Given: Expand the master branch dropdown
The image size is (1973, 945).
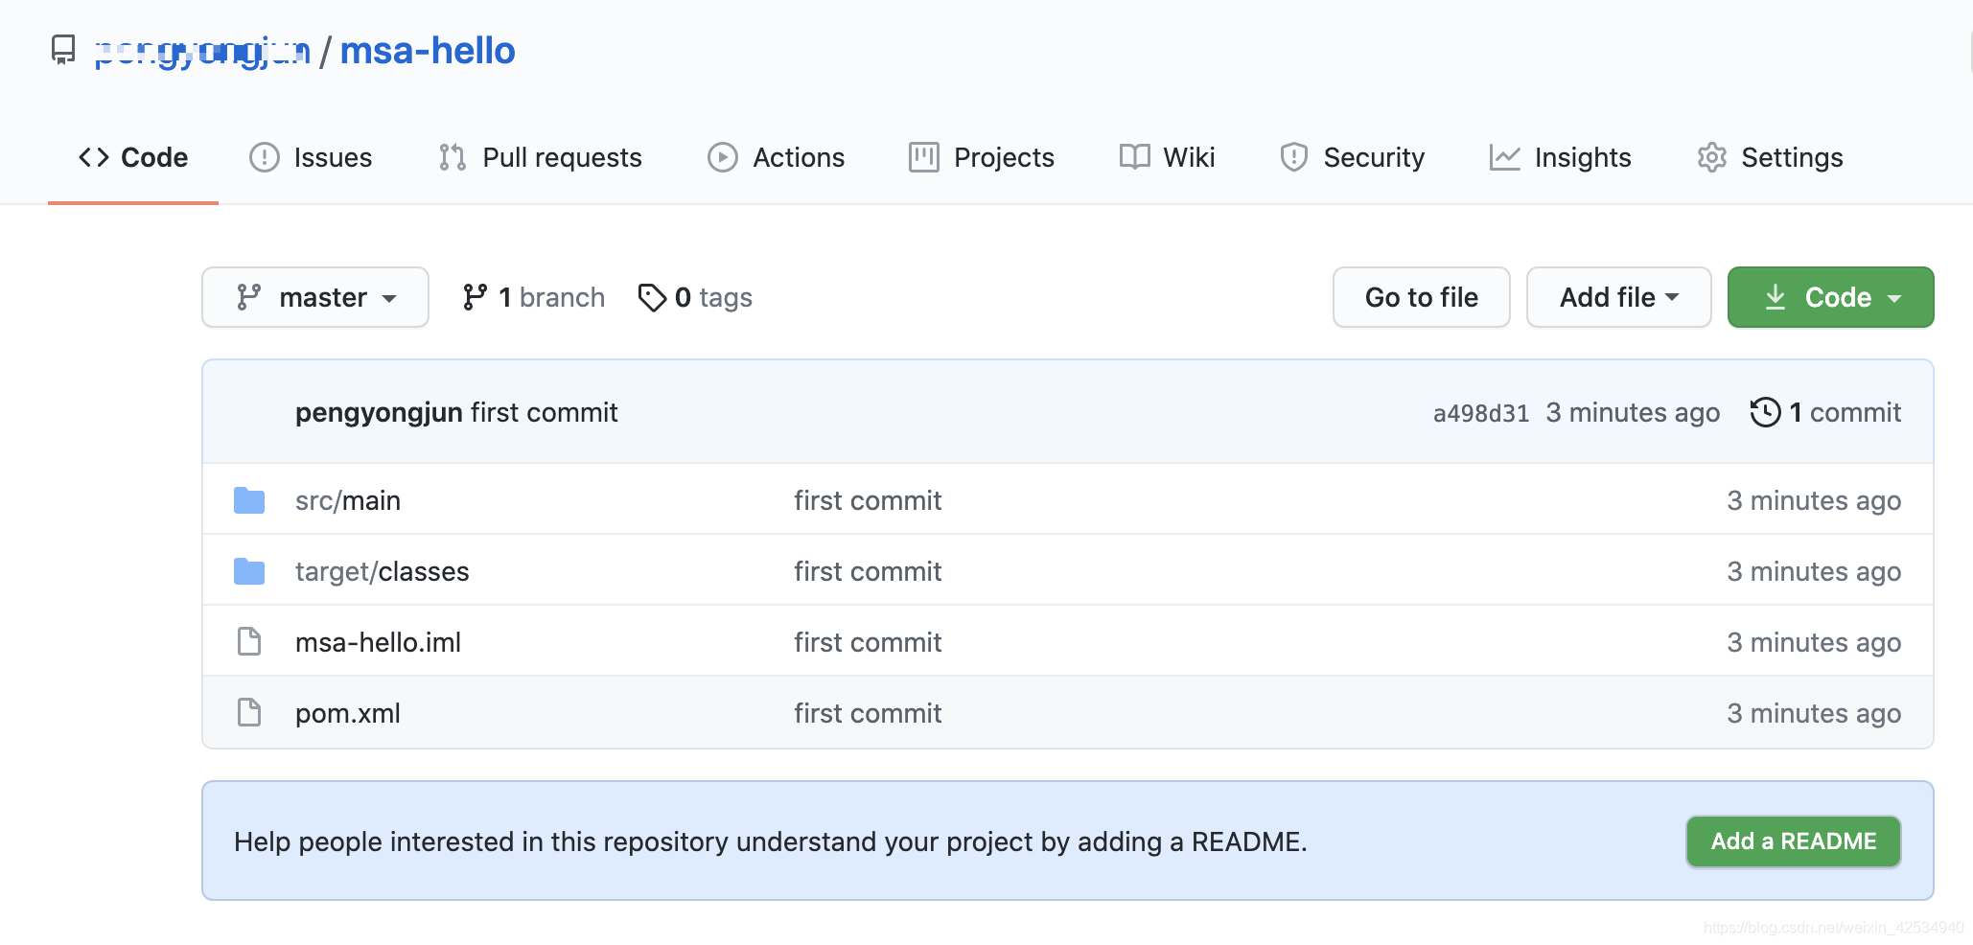Looking at the screenshot, I should point(315,297).
